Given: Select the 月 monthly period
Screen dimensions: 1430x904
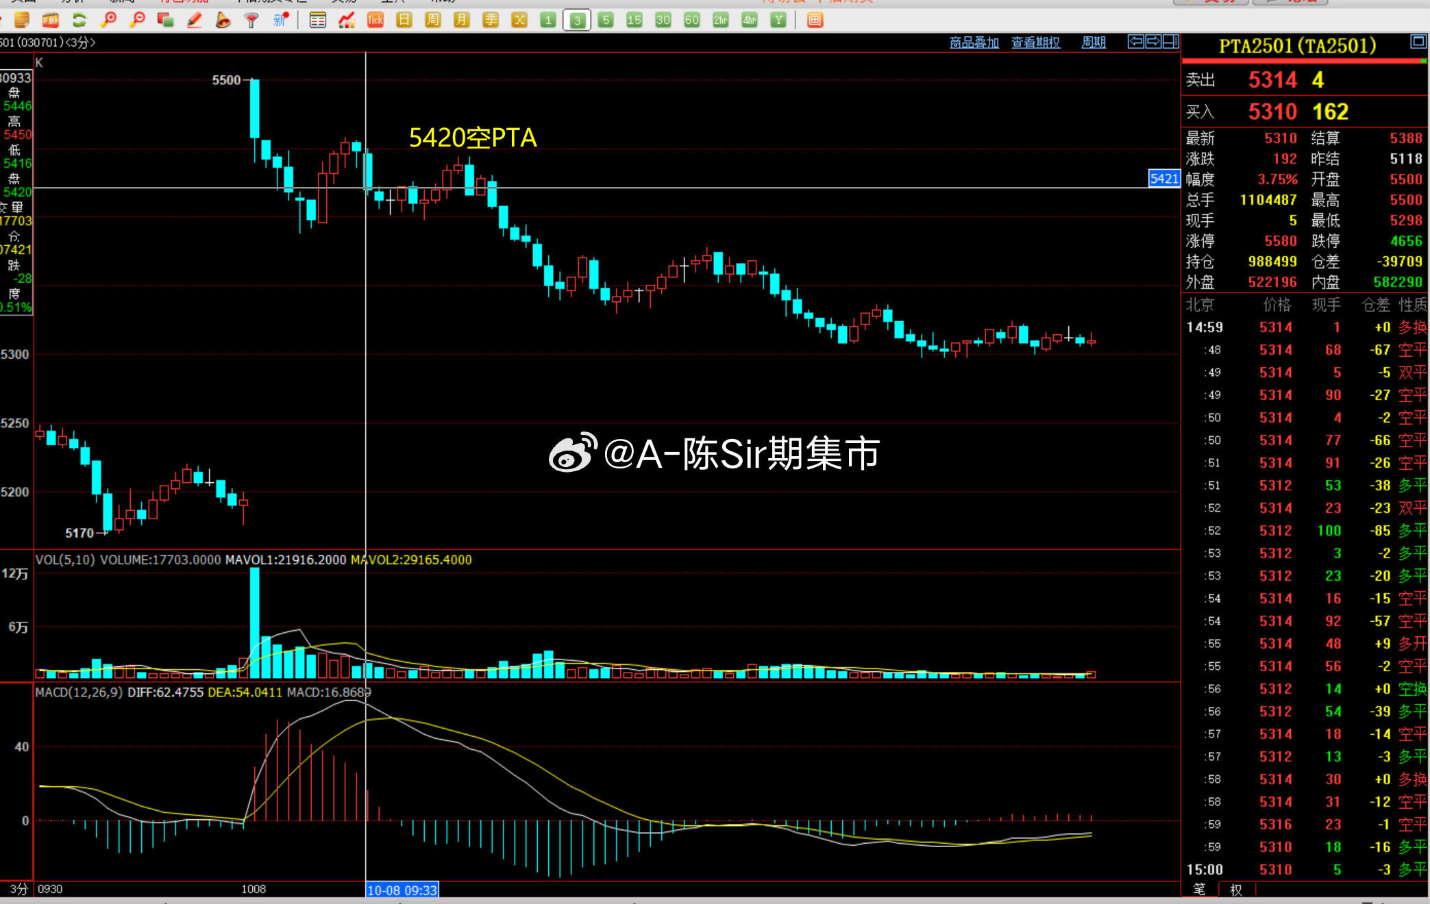Looking at the screenshot, I should 462,21.
